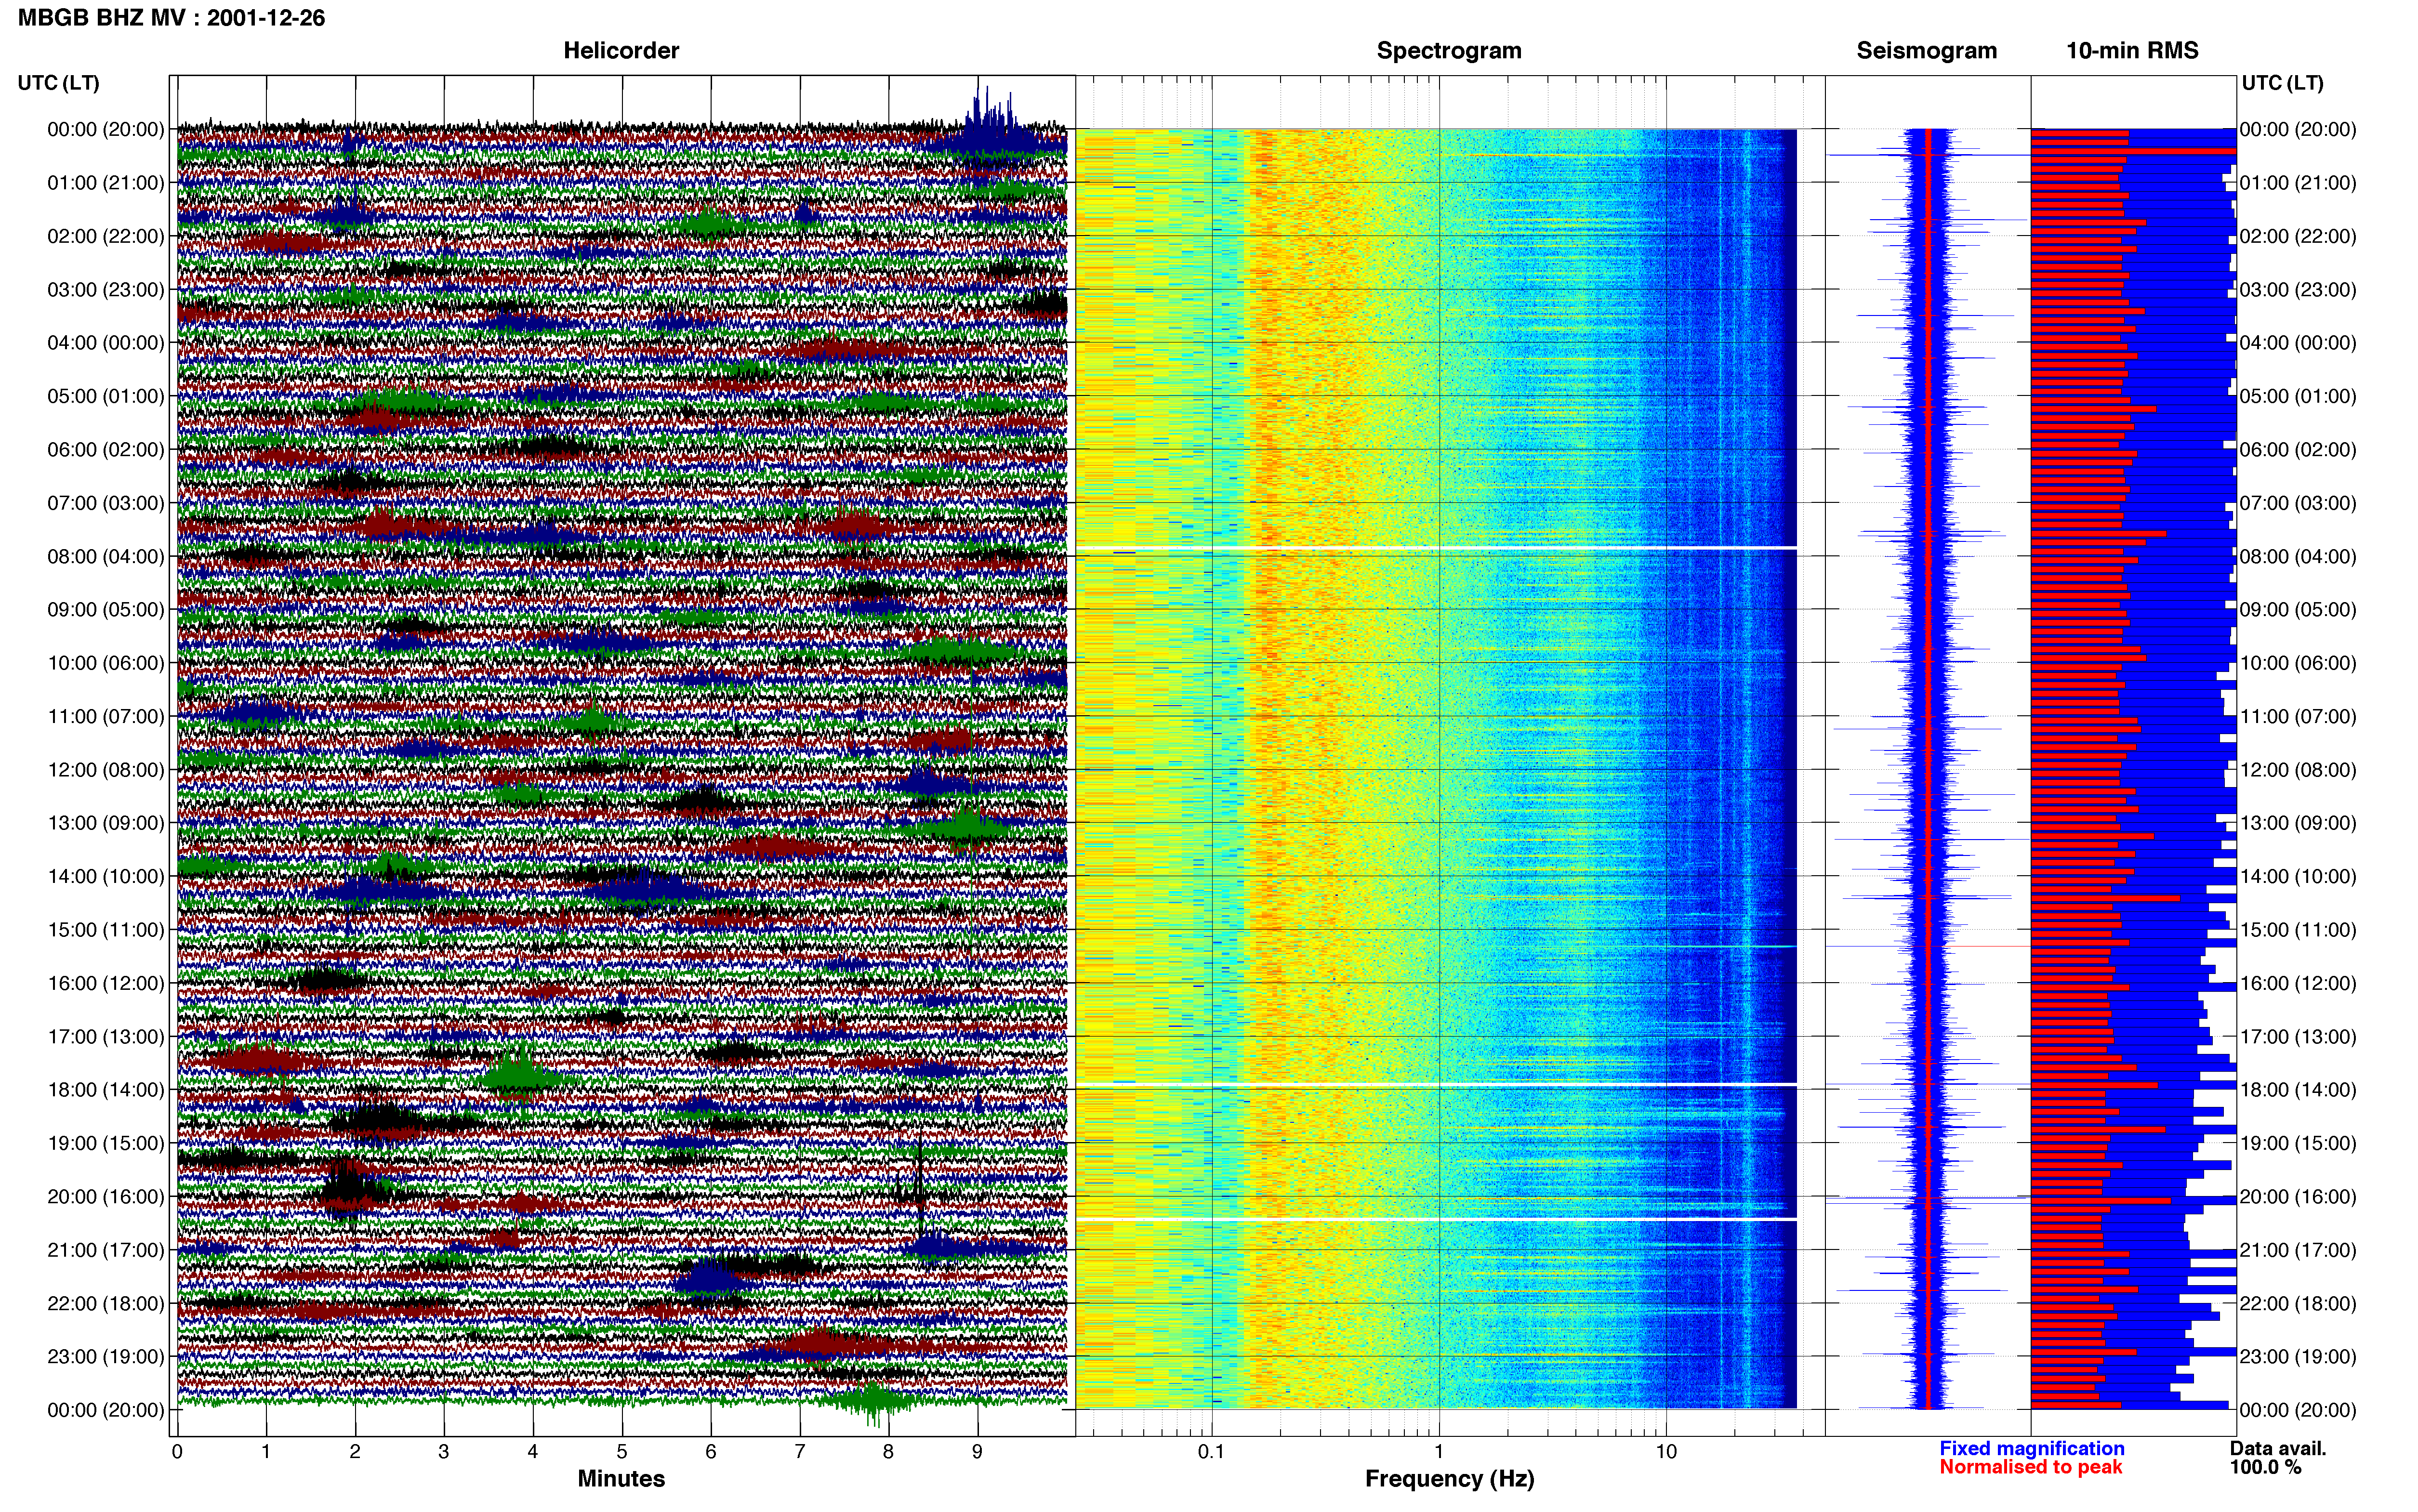Click left time label '21:00 (17:00)'

tap(105, 1250)
